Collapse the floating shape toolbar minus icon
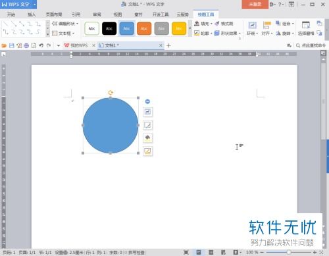The width and height of the screenshot is (329, 256). [x=147, y=101]
